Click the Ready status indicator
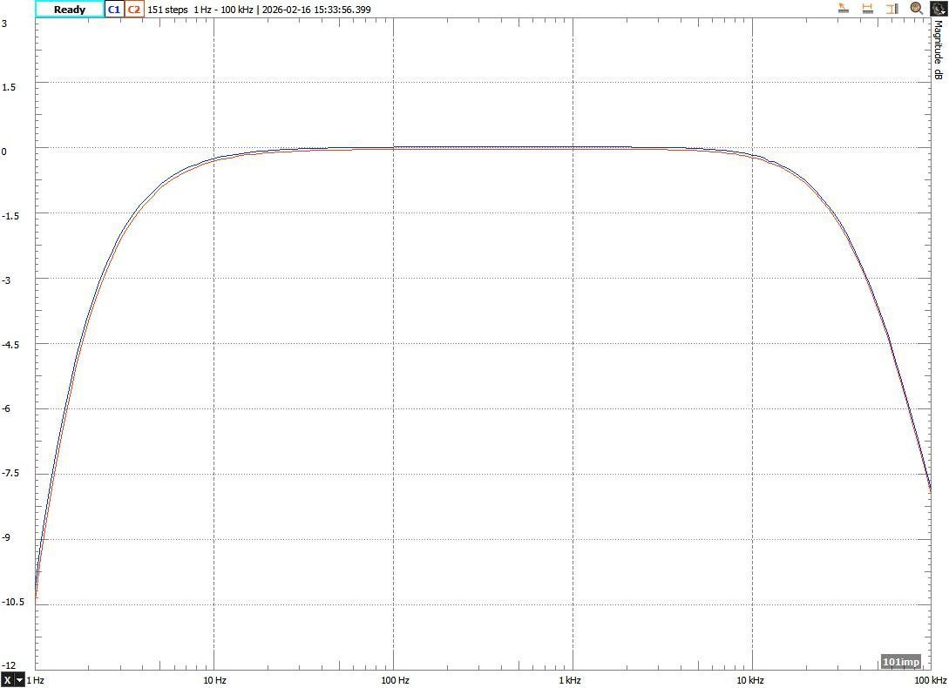 click(x=70, y=9)
